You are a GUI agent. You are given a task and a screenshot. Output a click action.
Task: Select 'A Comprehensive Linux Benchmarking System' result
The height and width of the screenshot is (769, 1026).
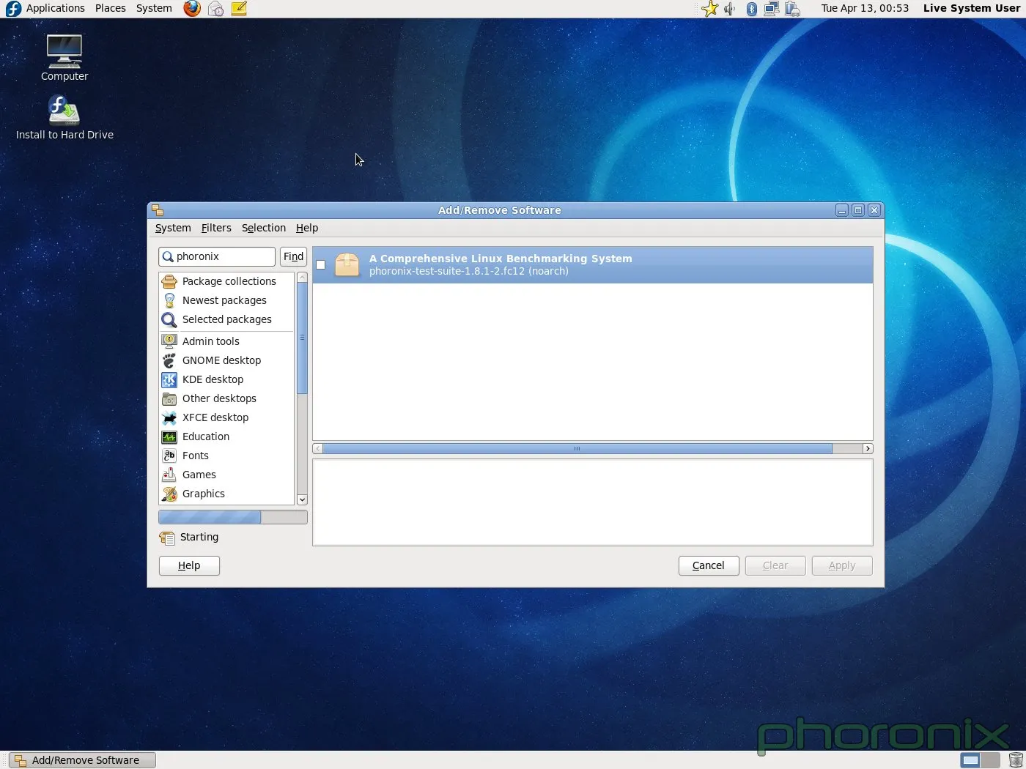click(593, 265)
